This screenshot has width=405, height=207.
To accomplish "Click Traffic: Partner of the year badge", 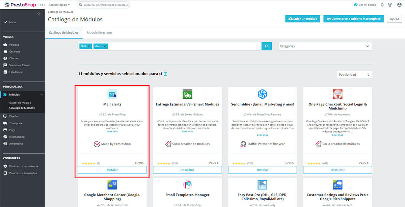I will pos(263,144).
